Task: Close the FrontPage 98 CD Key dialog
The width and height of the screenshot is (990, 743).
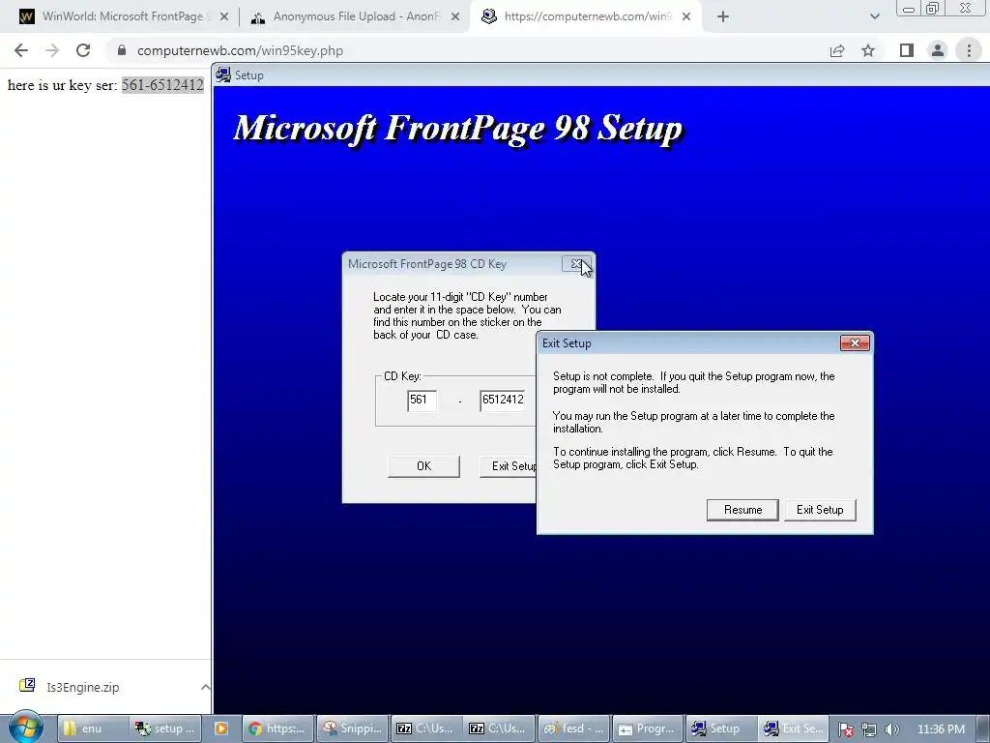Action: click(x=576, y=264)
